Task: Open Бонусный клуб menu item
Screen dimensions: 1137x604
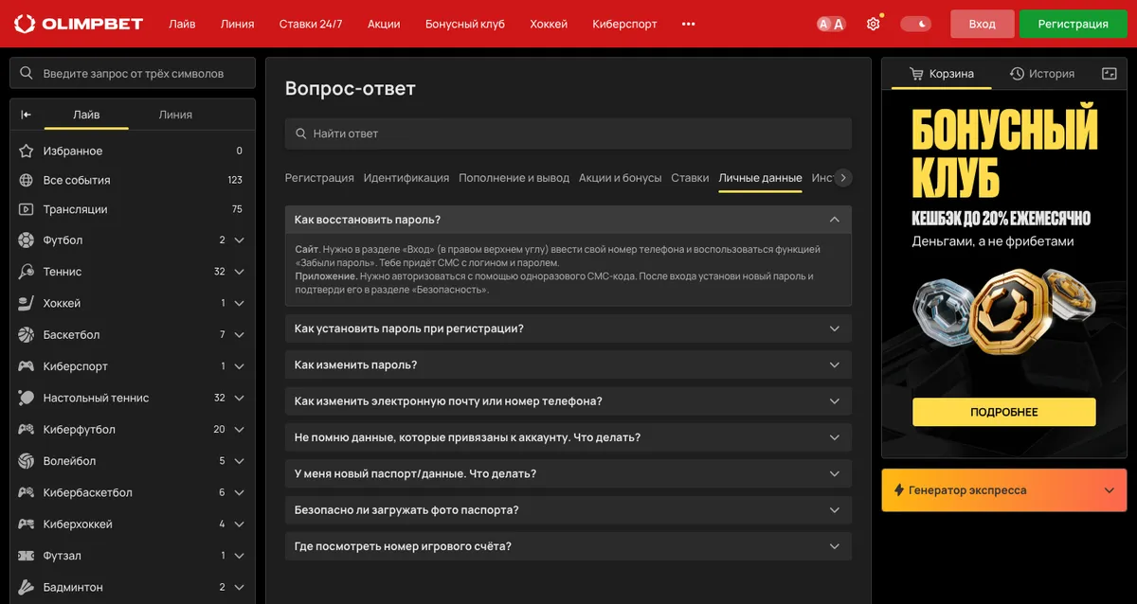Action: 465,24
